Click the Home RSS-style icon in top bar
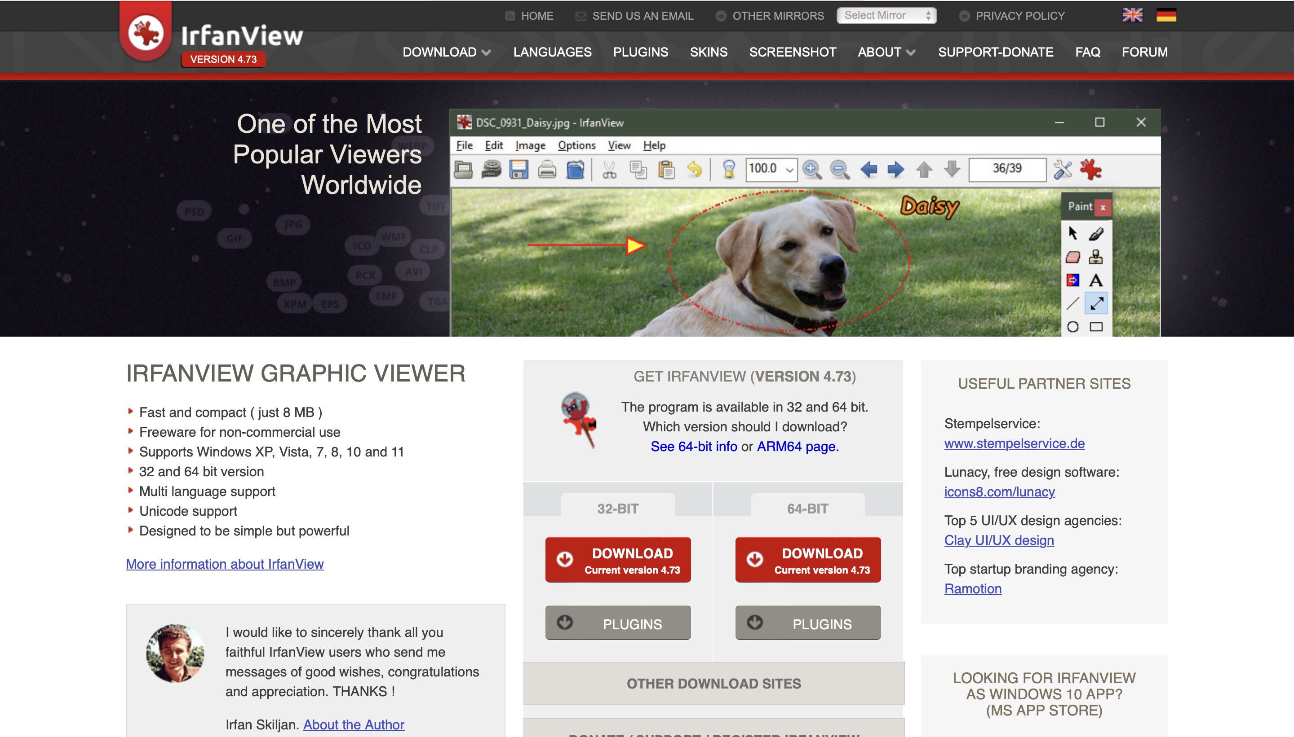 point(510,16)
